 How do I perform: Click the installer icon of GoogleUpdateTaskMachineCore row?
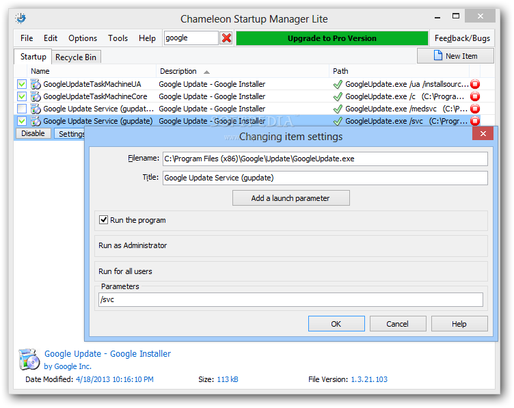[x=36, y=96]
